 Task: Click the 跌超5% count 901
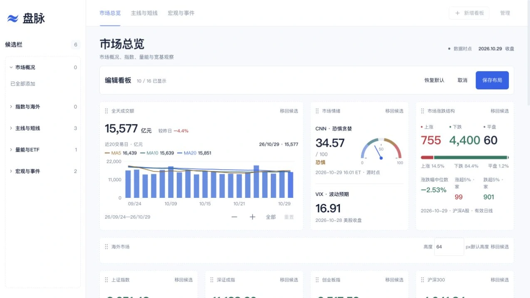coord(489,197)
